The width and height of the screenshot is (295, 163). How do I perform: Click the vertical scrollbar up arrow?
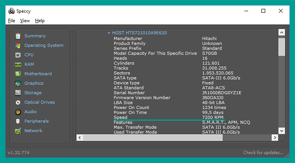click(282, 33)
